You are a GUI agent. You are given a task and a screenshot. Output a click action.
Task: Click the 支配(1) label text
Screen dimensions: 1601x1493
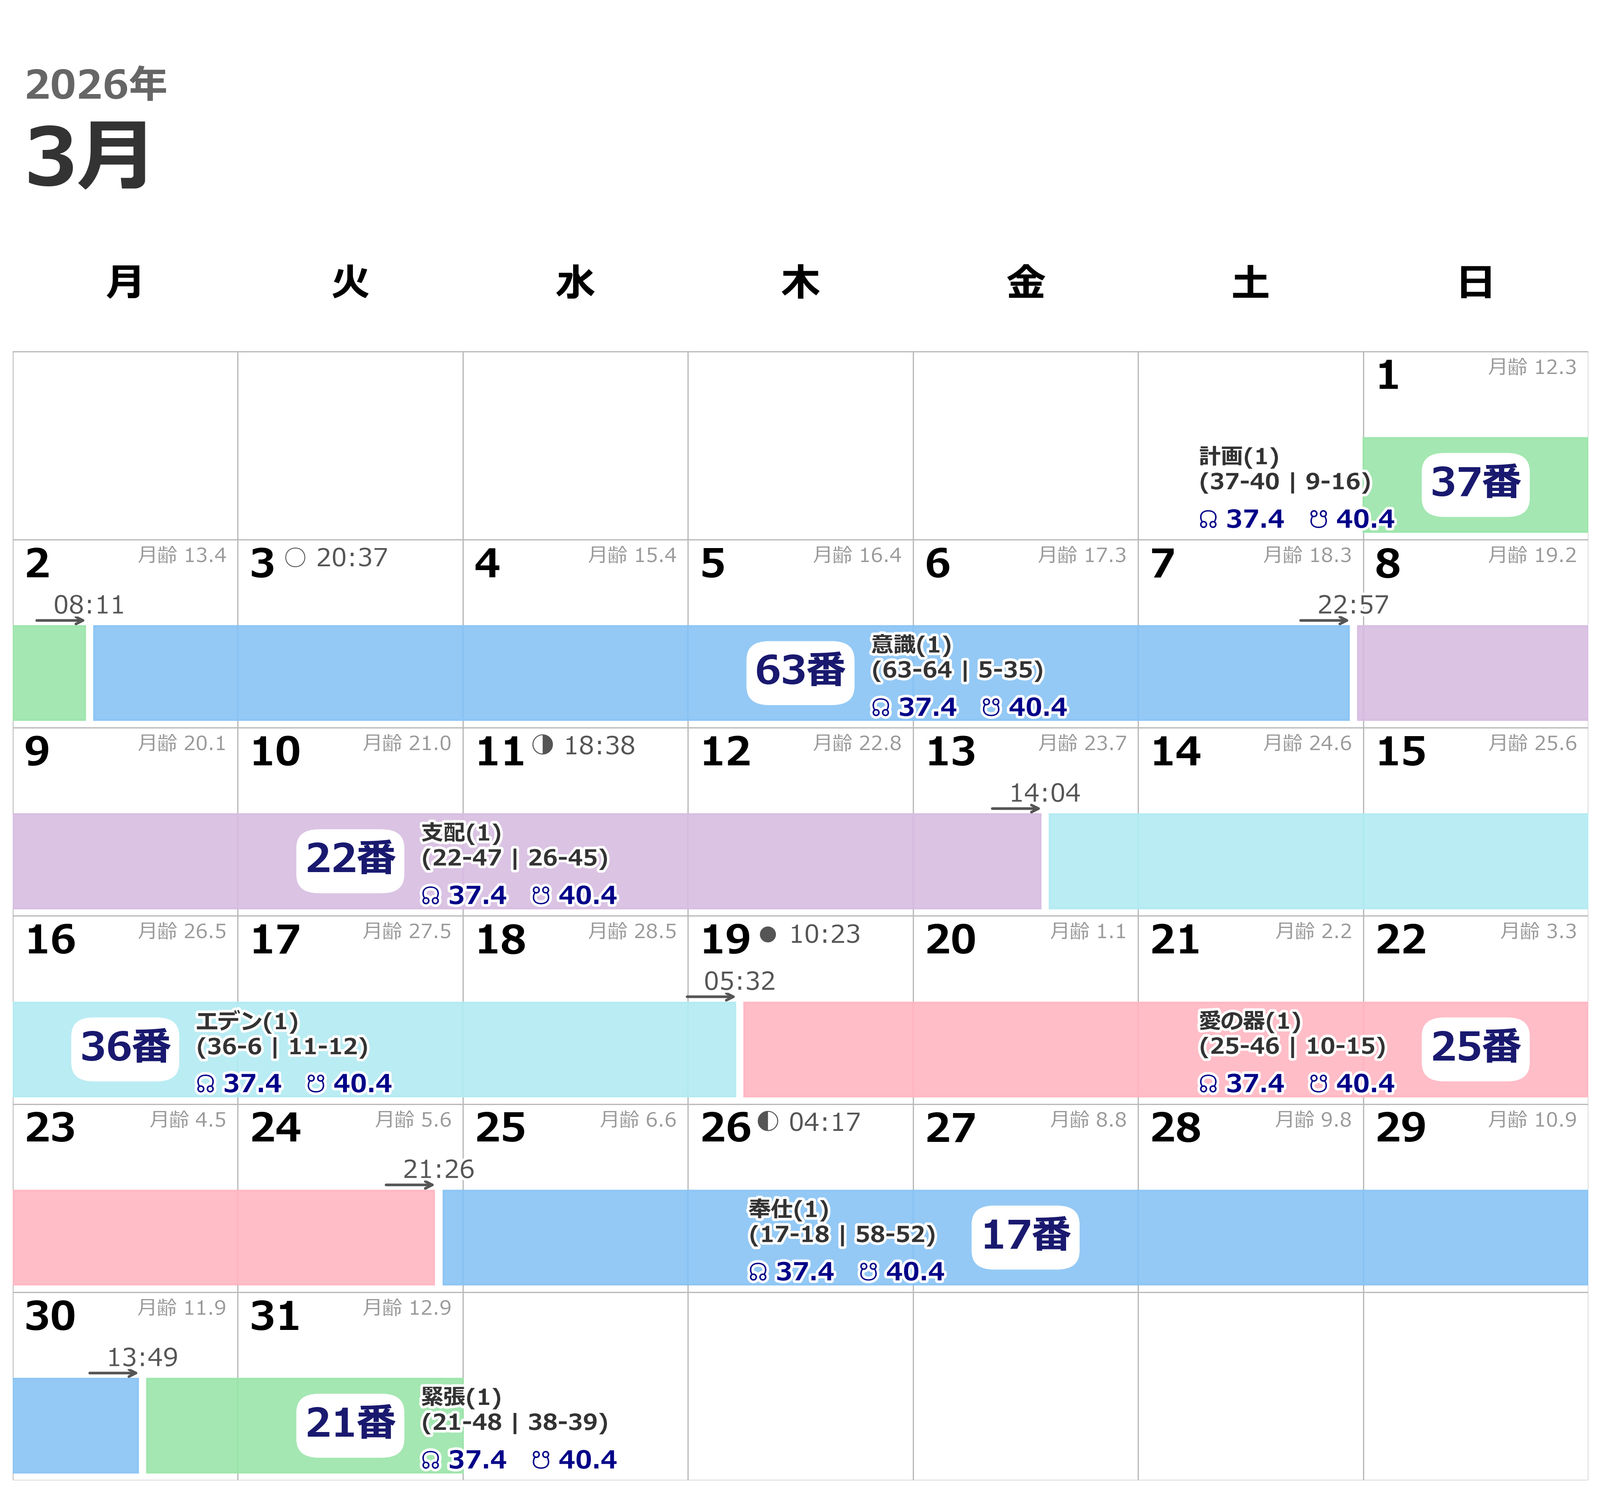461,833
